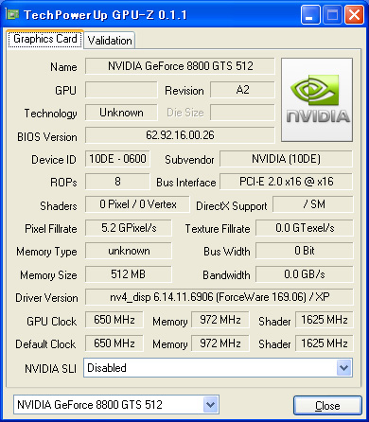Click GPU Clock value 650 MHz
Screen dimensions: 369x422
pos(114,320)
